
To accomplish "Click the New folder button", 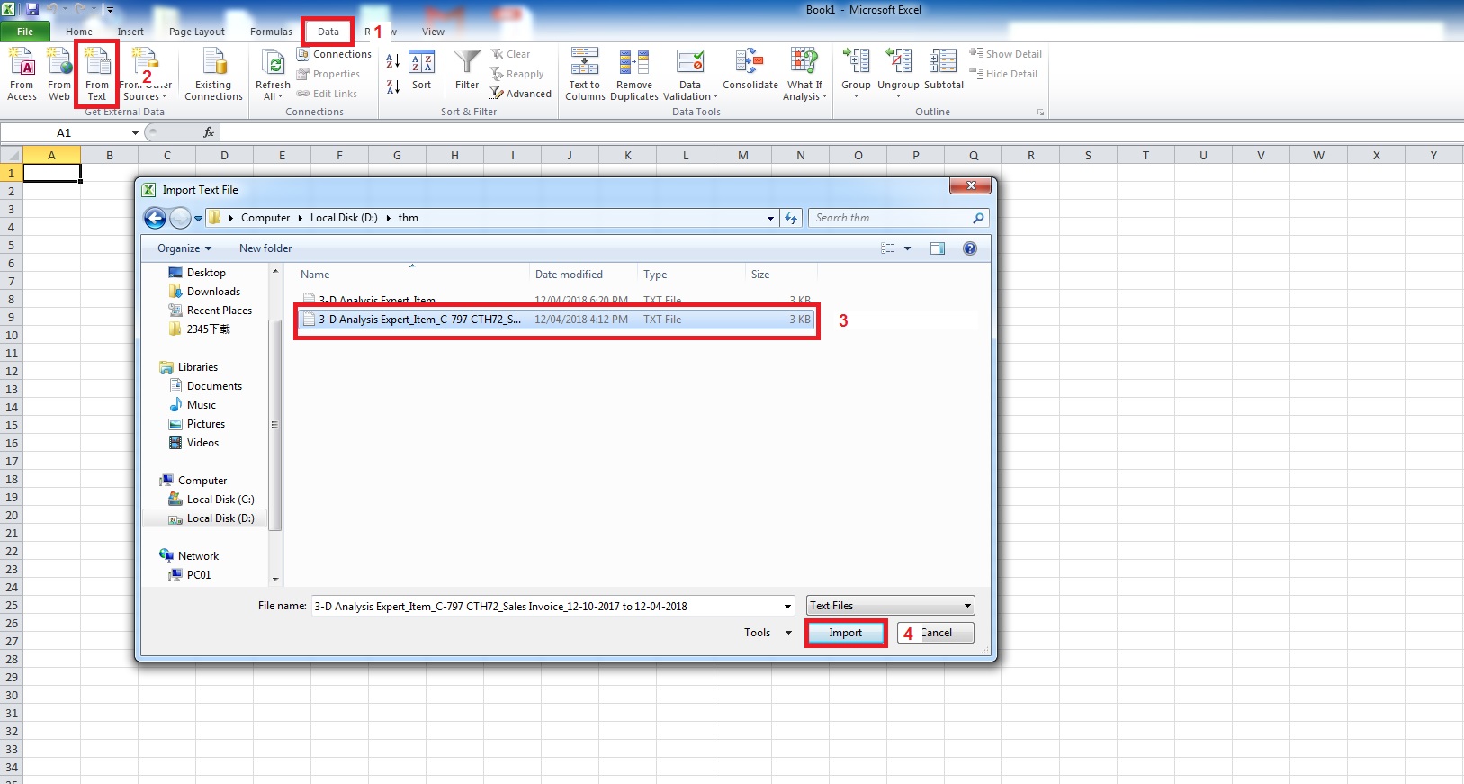I will (x=265, y=248).
